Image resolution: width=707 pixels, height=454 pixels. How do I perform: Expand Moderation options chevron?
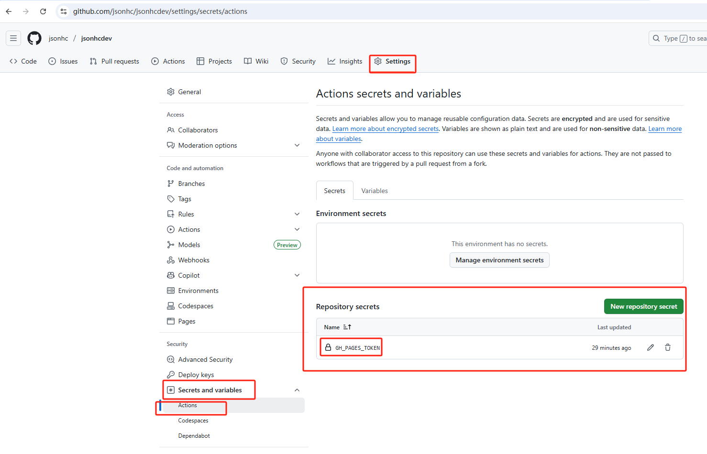tap(297, 145)
